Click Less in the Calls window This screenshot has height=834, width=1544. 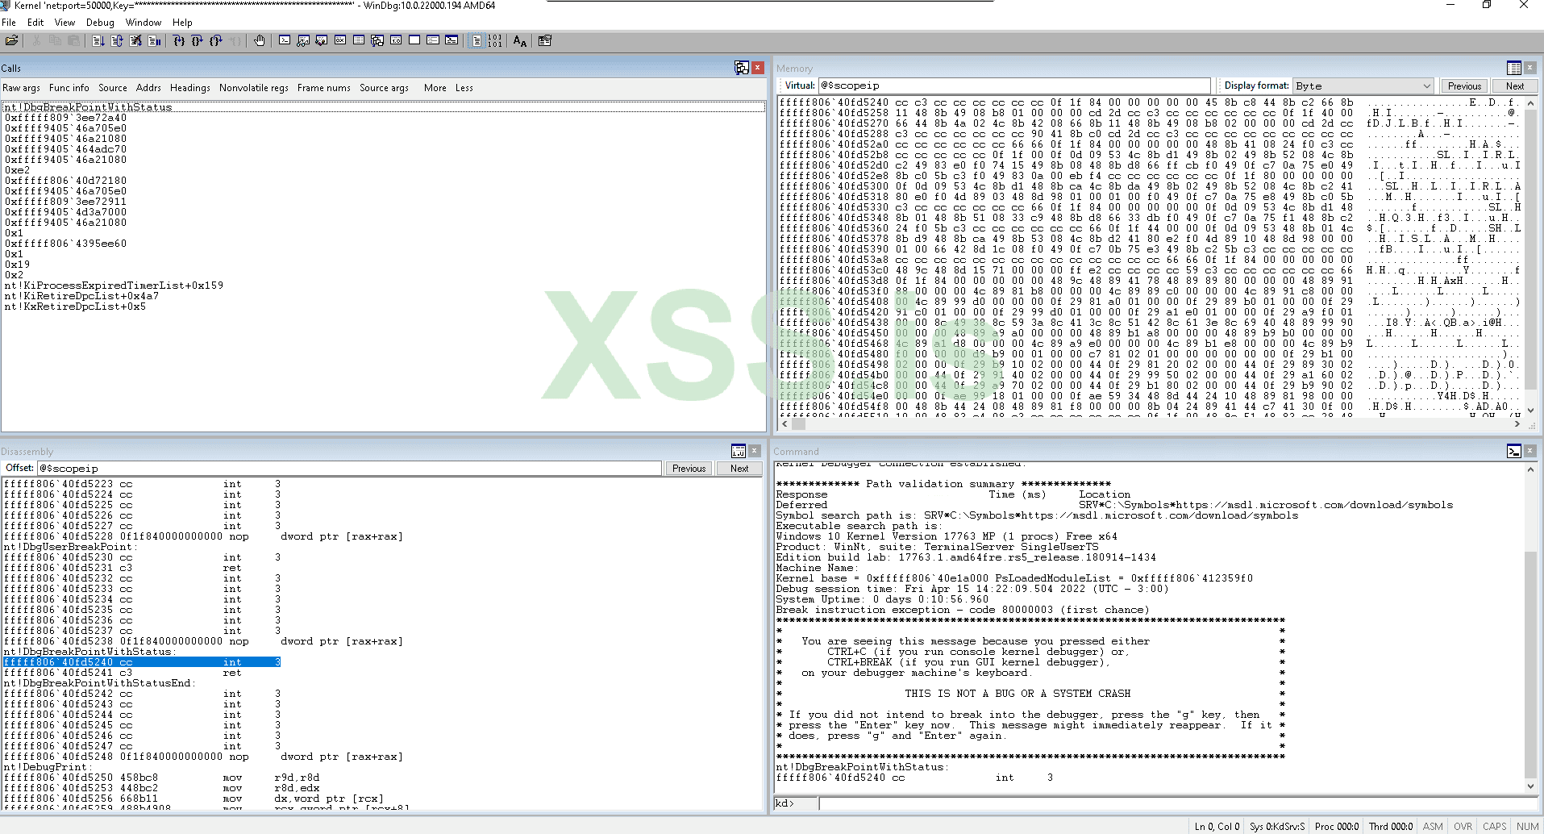464,88
